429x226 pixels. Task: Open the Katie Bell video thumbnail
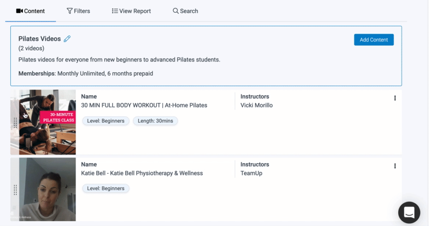(47, 190)
